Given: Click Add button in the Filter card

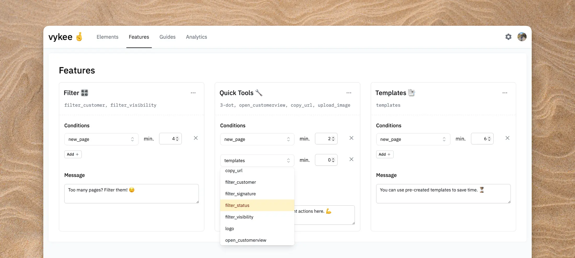Looking at the screenshot, I should pos(73,154).
